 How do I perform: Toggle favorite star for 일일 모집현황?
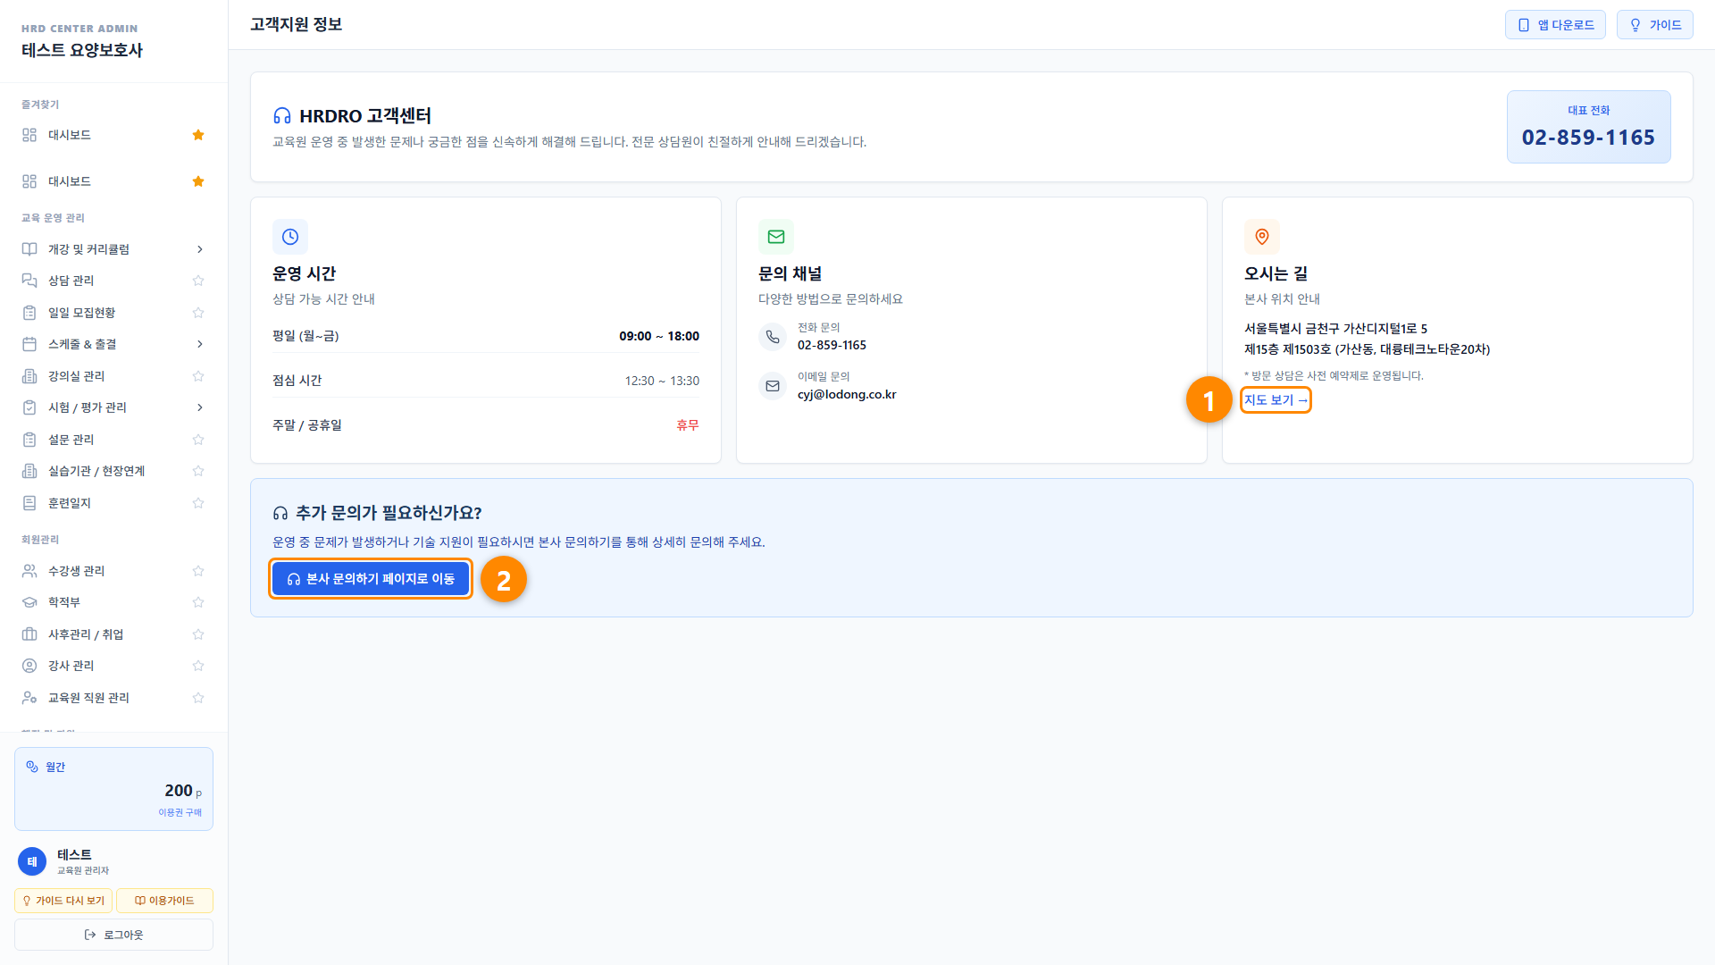coord(198,313)
